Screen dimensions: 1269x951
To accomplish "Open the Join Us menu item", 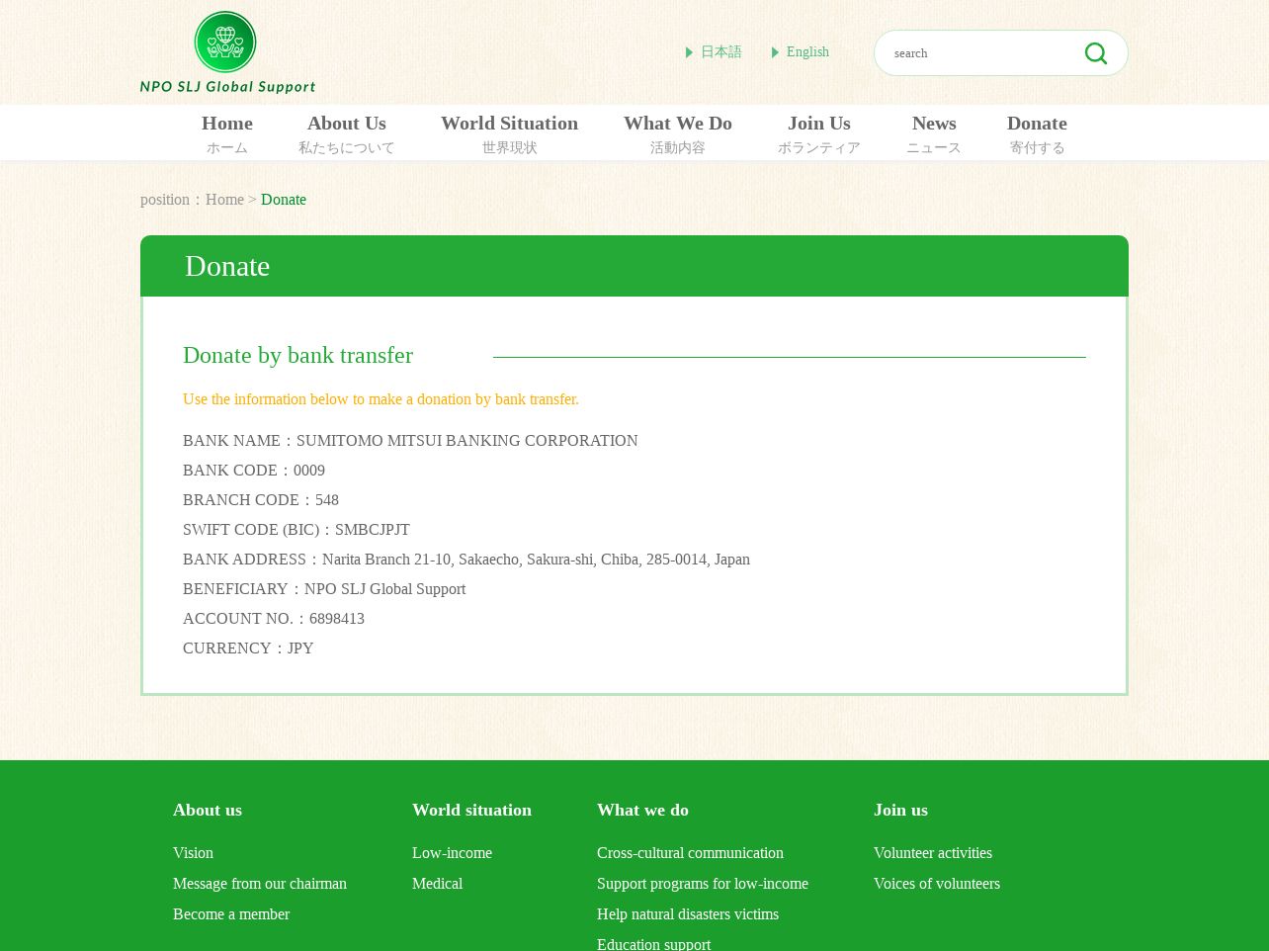I will [x=818, y=133].
